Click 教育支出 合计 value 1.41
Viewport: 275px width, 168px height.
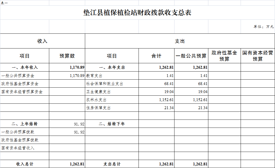(x=170, y=76)
